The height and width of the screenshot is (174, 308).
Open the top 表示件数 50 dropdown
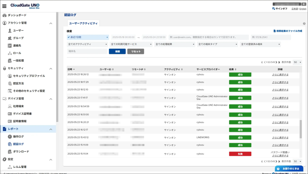click(297, 62)
